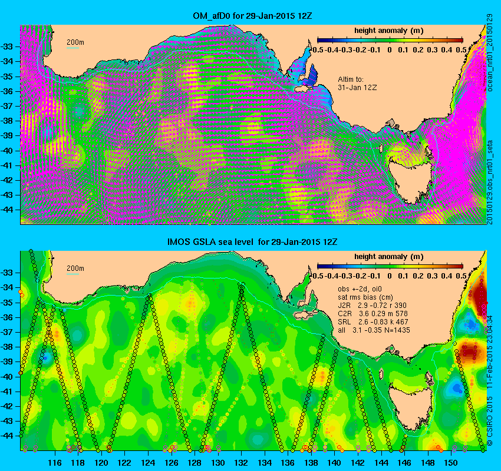Click latitude label -33 on the bottom map

tap(6, 273)
